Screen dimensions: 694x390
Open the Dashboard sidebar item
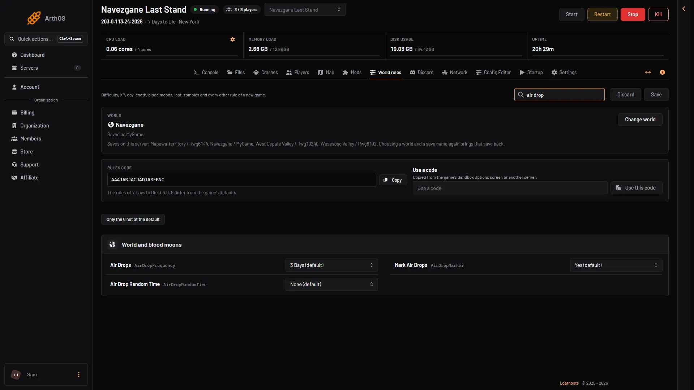(46, 55)
